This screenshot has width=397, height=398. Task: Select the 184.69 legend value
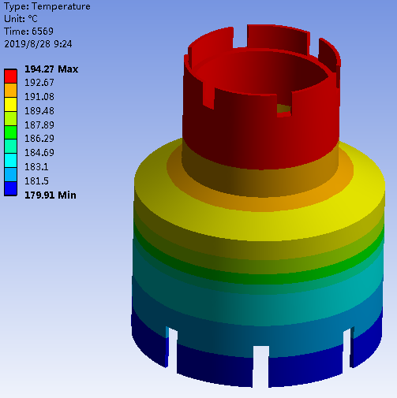coord(39,153)
